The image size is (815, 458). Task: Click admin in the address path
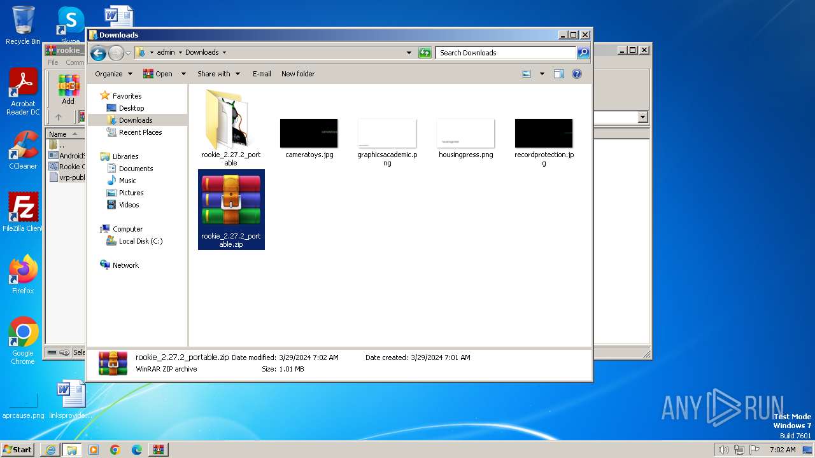(x=166, y=53)
